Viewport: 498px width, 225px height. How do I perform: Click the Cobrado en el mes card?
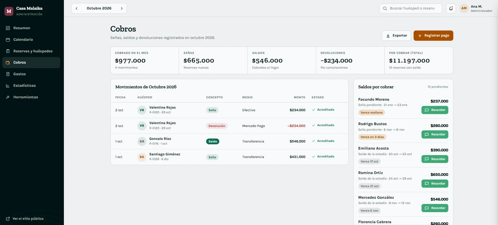145,60
